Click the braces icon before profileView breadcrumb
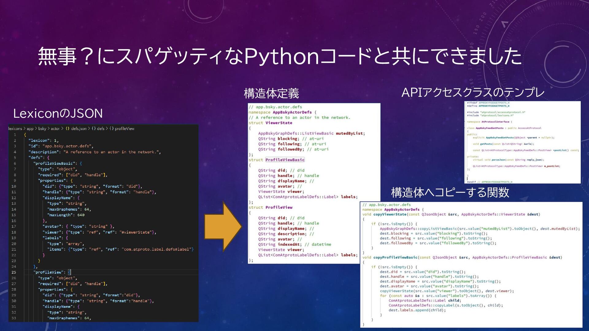 (x=111, y=129)
